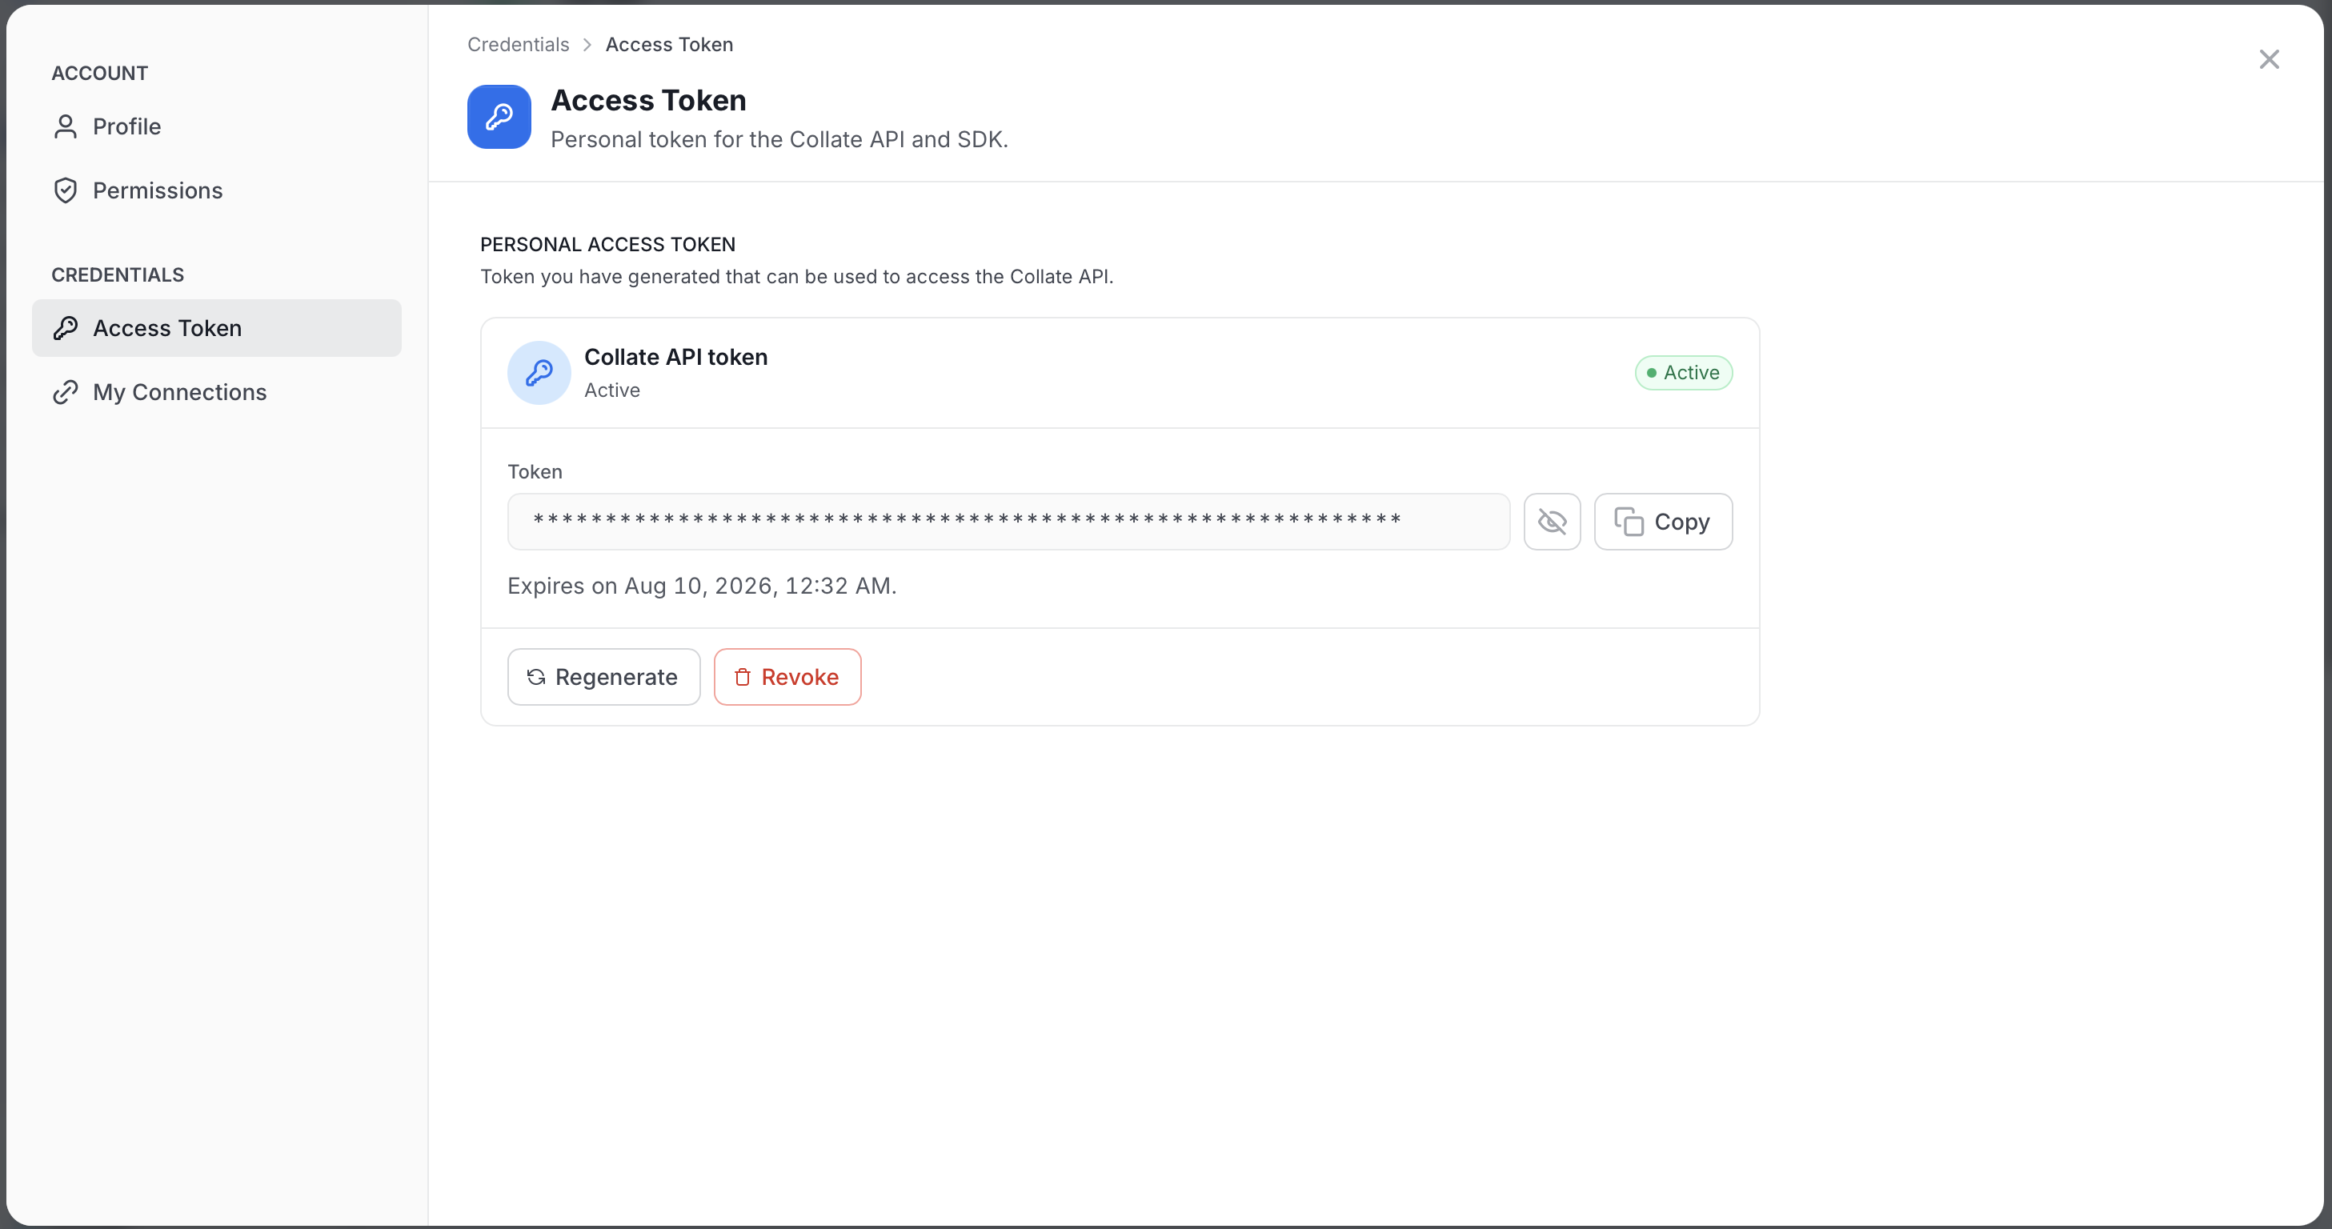Go to Credentials breadcrumb link
Image resolution: width=2332 pixels, height=1229 pixels.
(518, 44)
